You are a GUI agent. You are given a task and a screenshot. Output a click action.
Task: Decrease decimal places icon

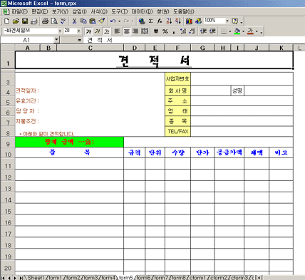tap(192, 31)
